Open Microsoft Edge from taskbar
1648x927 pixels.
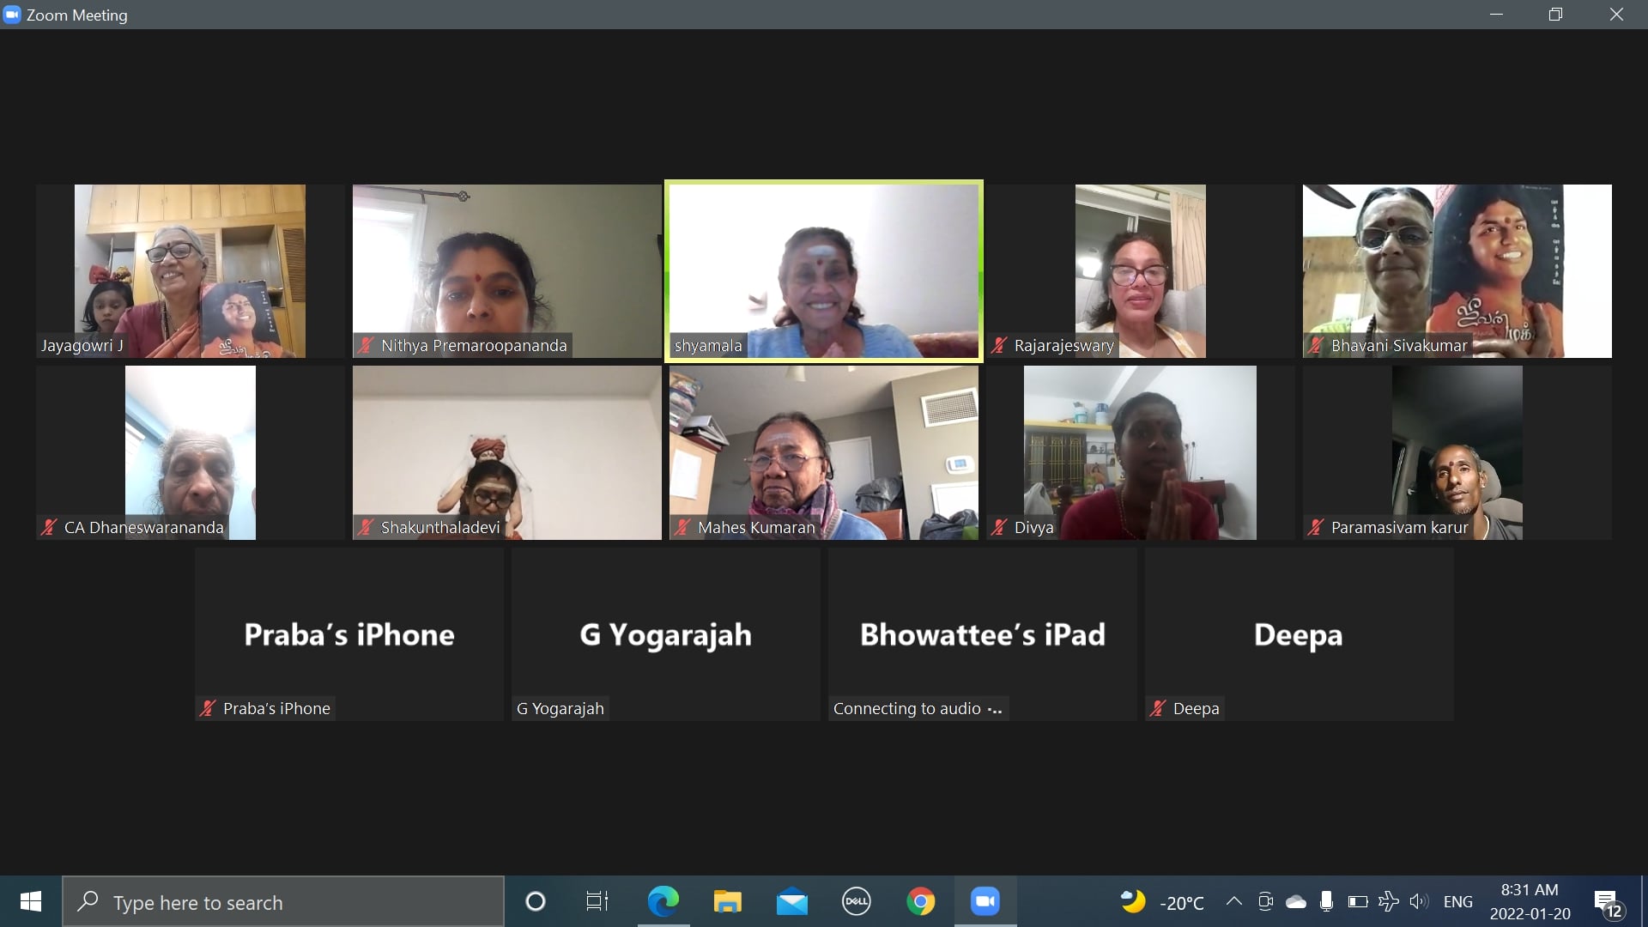(663, 901)
